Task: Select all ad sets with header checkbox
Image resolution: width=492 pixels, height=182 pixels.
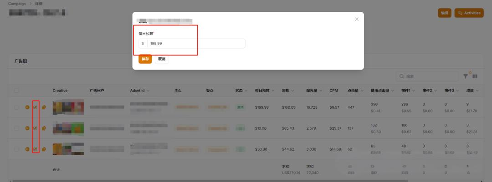Action: [x=16, y=91]
